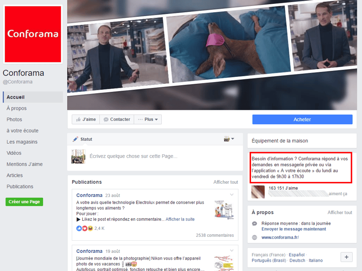Viewport: 362px width, 271px height.
Task: Click the green Créer une Page button
Action: tap(24, 201)
